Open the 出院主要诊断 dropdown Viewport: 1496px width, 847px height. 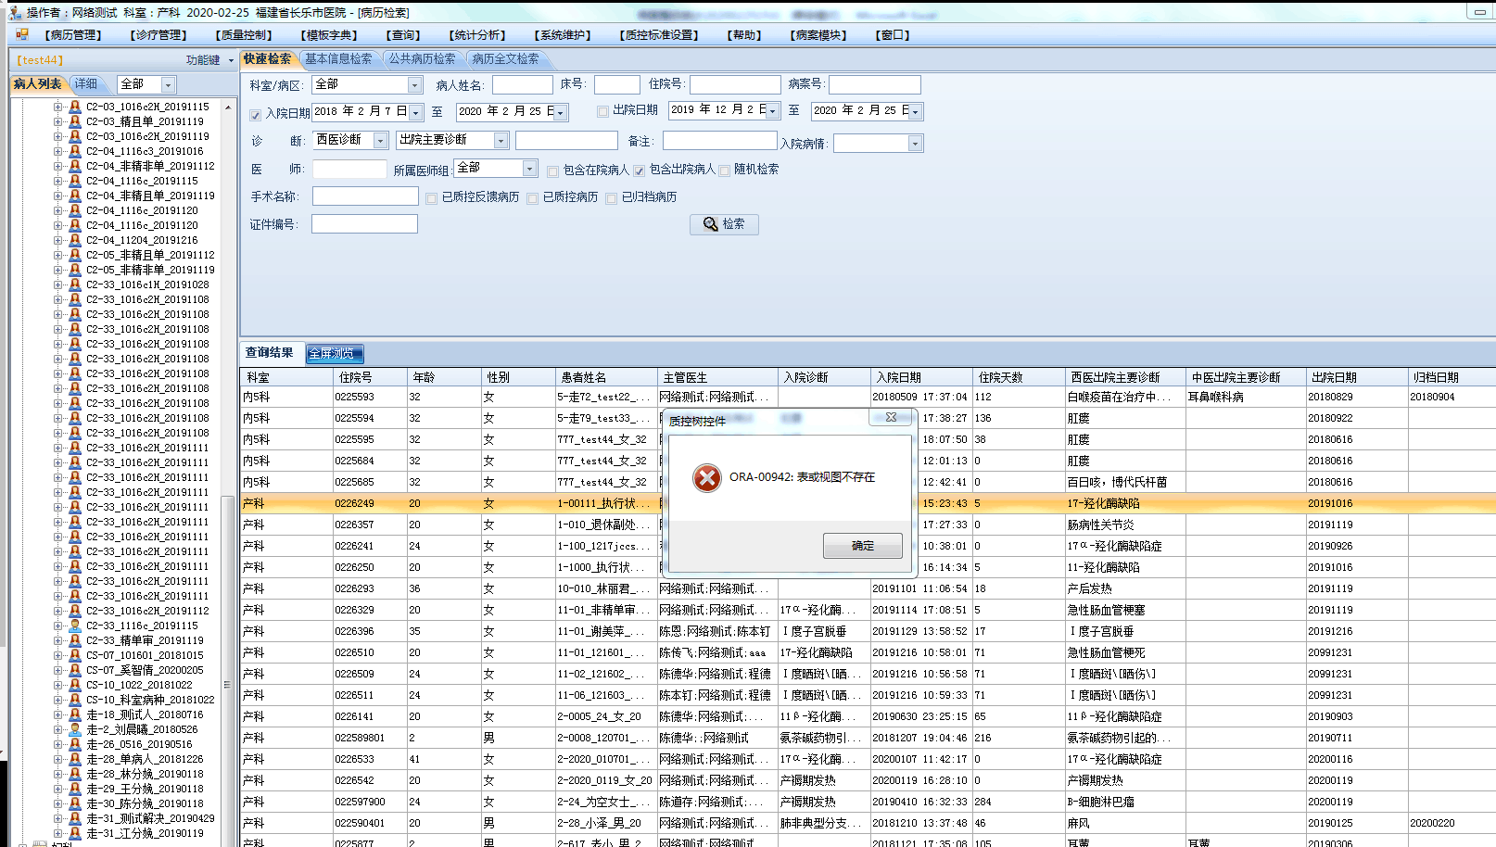501,141
